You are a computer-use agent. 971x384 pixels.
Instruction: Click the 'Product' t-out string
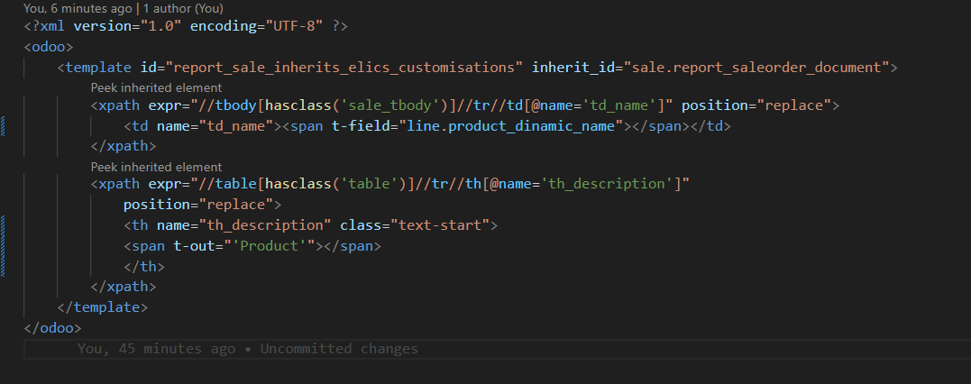(x=270, y=246)
